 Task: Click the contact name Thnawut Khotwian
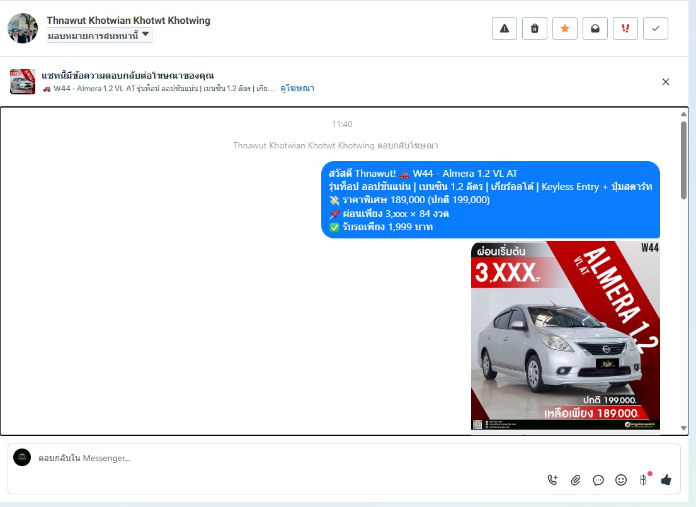128,20
